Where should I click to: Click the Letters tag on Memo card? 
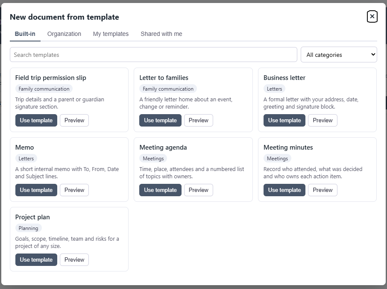tap(26, 158)
